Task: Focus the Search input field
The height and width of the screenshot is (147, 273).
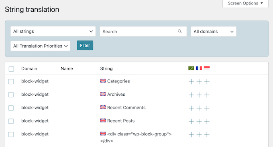Action: point(143,32)
